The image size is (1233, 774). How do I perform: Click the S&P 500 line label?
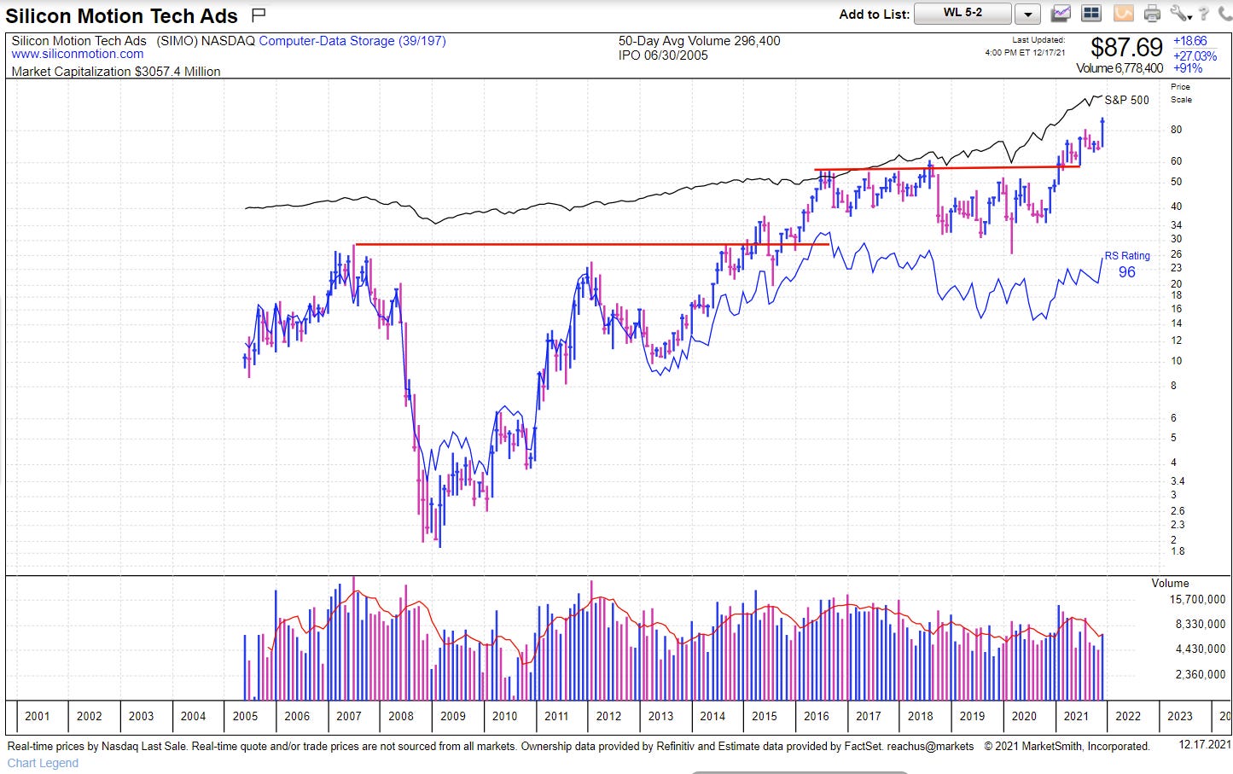(x=1126, y=100)
